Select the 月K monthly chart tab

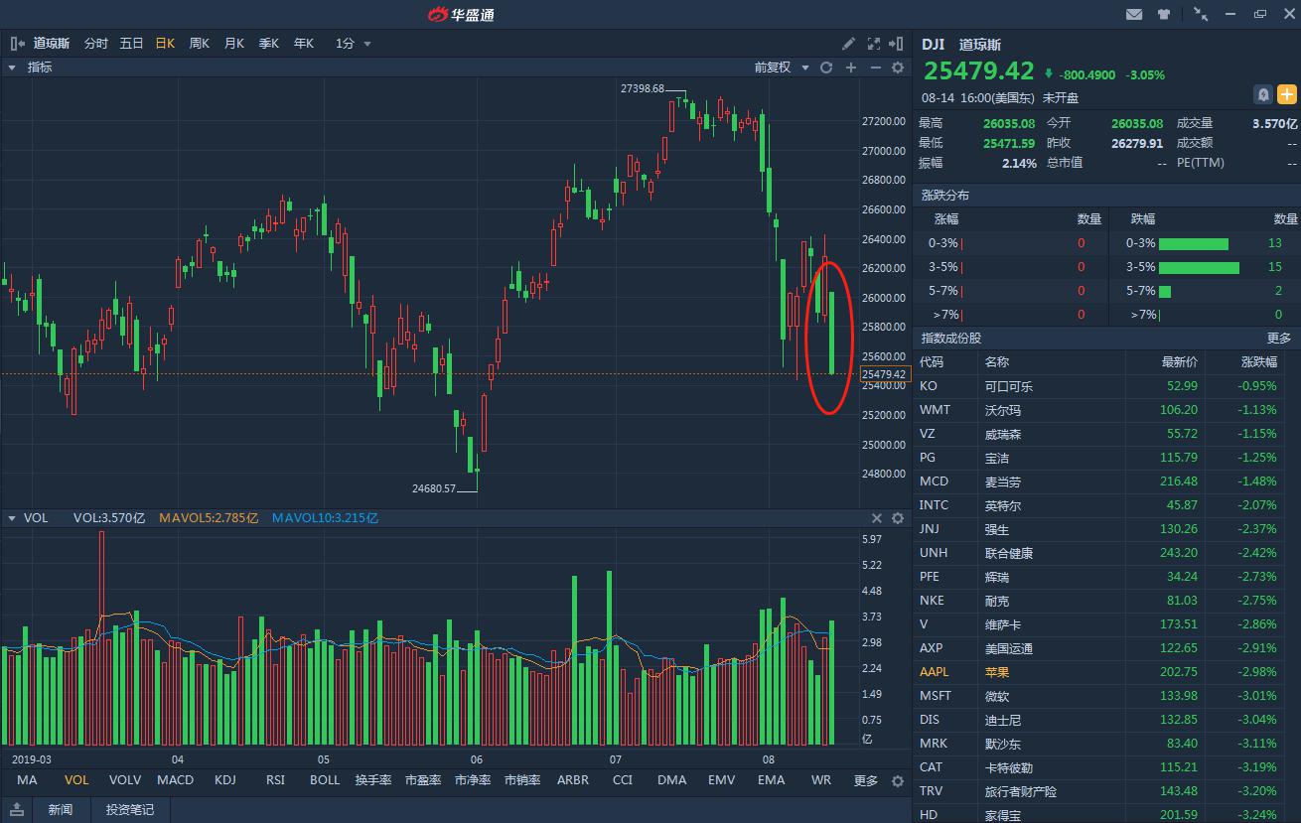(233, 44)
